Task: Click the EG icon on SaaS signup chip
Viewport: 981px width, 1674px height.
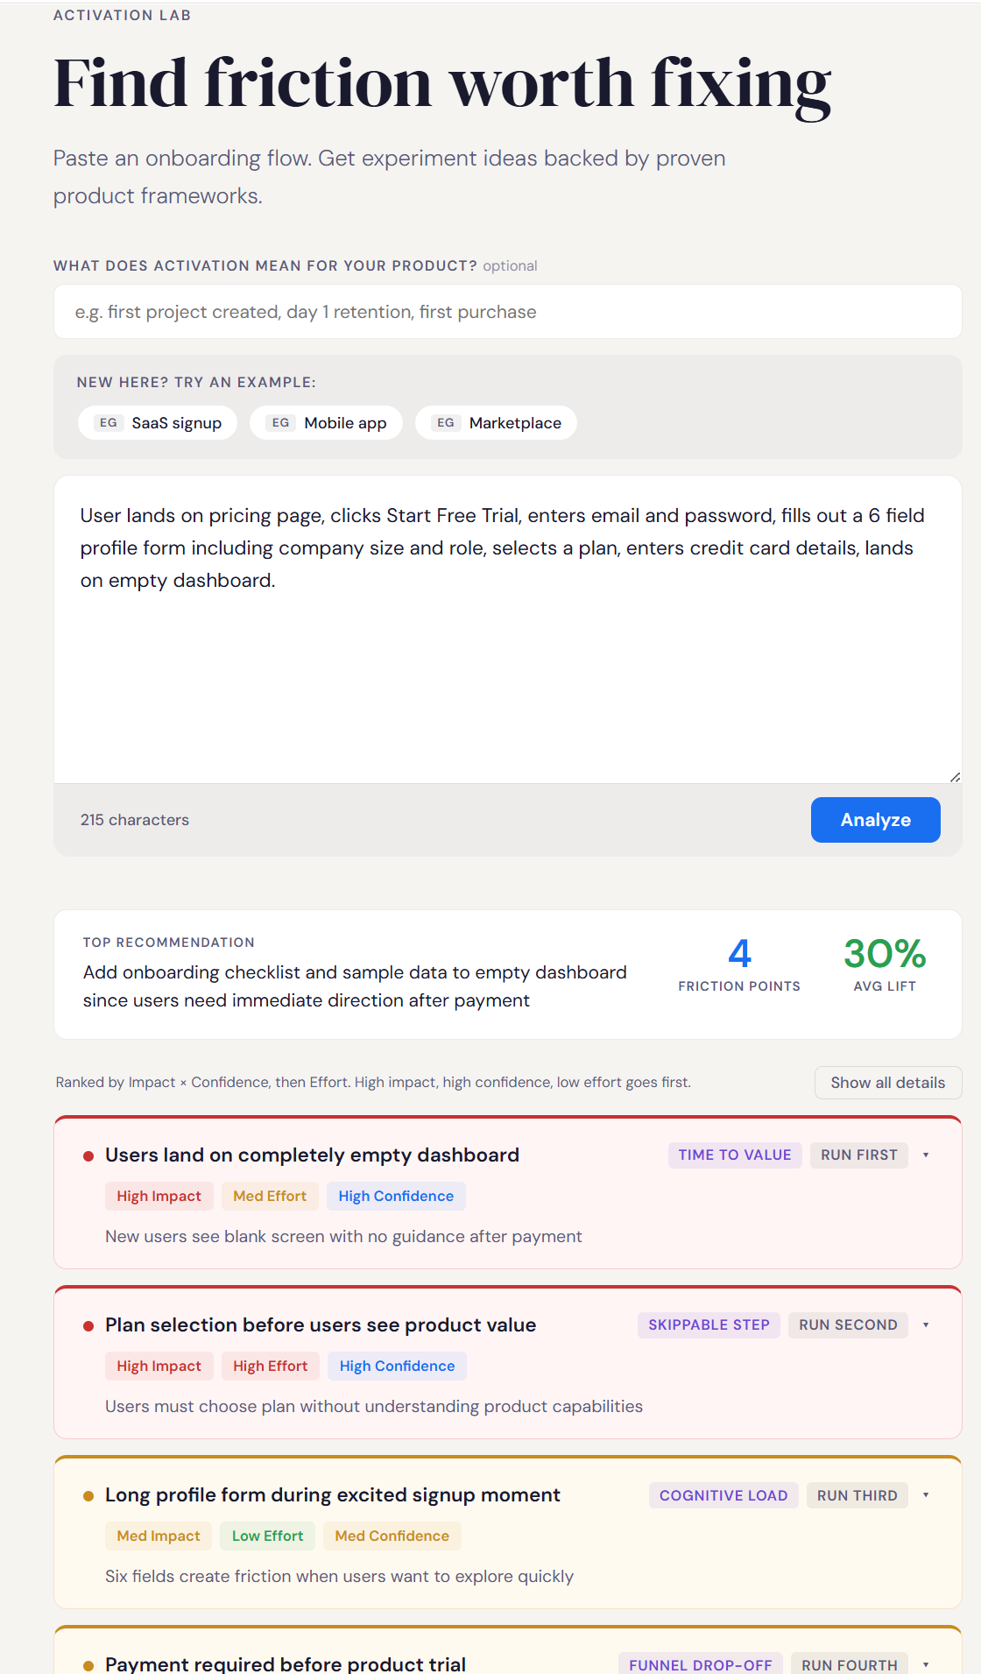Action: (108, 422)
